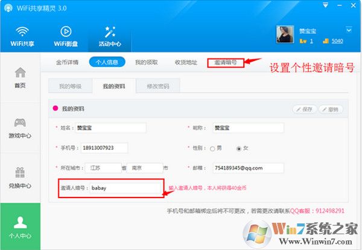Open the 活动中心 wand icon
Screen dimensions: 362x250
tap(110, 33)
